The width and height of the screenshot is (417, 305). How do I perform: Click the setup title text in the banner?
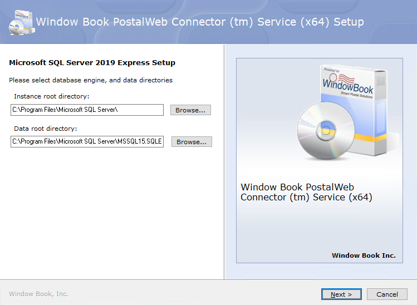200,22
